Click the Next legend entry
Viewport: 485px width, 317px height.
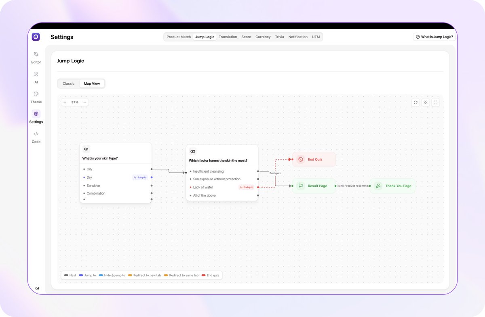pyautogui.click(x=70, y=275)
